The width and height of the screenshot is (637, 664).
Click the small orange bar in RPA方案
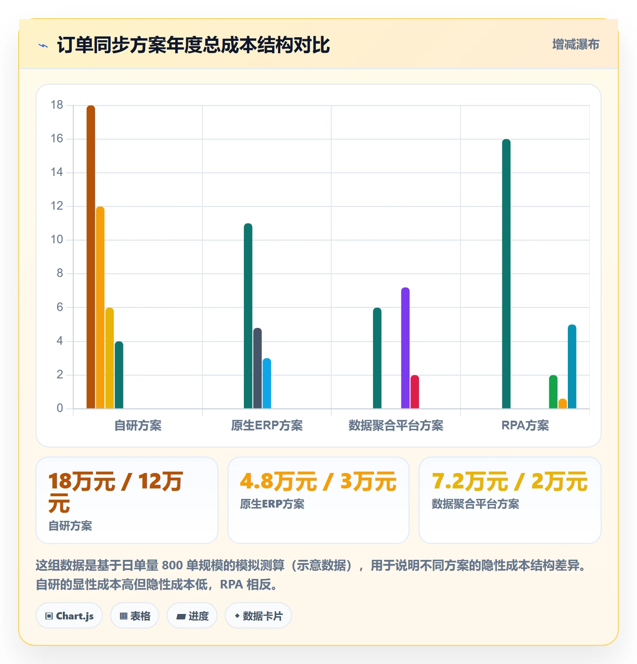563,403
